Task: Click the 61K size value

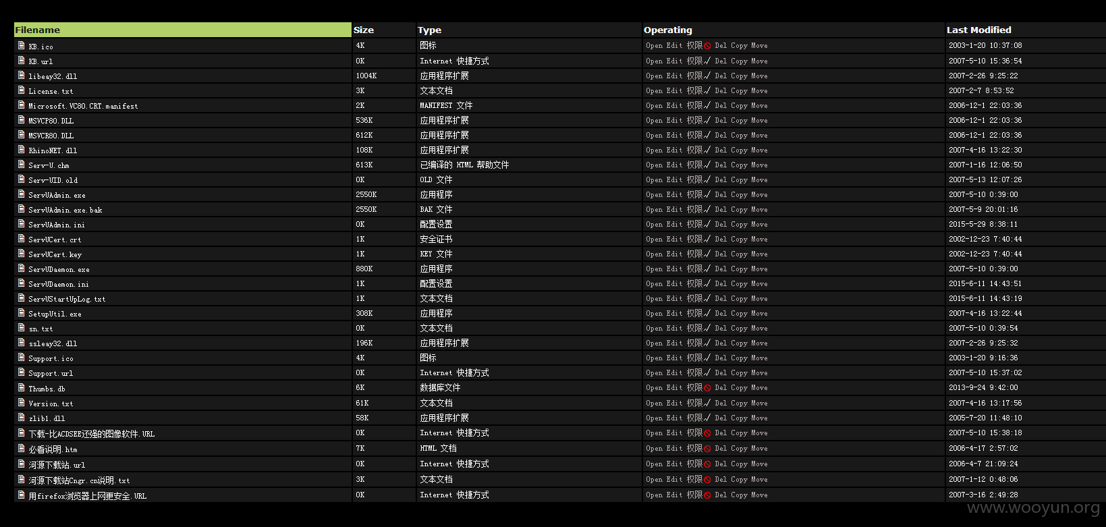Action: [362, 403]
